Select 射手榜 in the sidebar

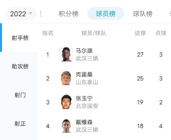[20, 38]
